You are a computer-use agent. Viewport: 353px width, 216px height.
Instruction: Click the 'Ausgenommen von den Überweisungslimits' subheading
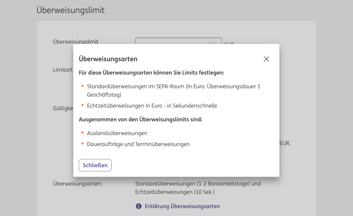[140, 119]
